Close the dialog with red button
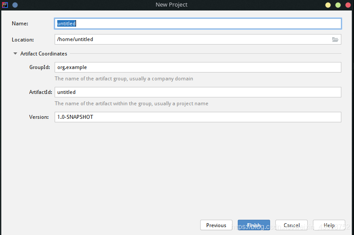Screen dimensions: 354x235 point(348,5)
